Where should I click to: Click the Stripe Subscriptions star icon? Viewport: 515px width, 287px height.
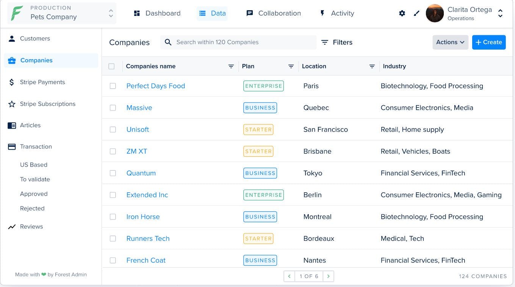click(x=12, y=104)
